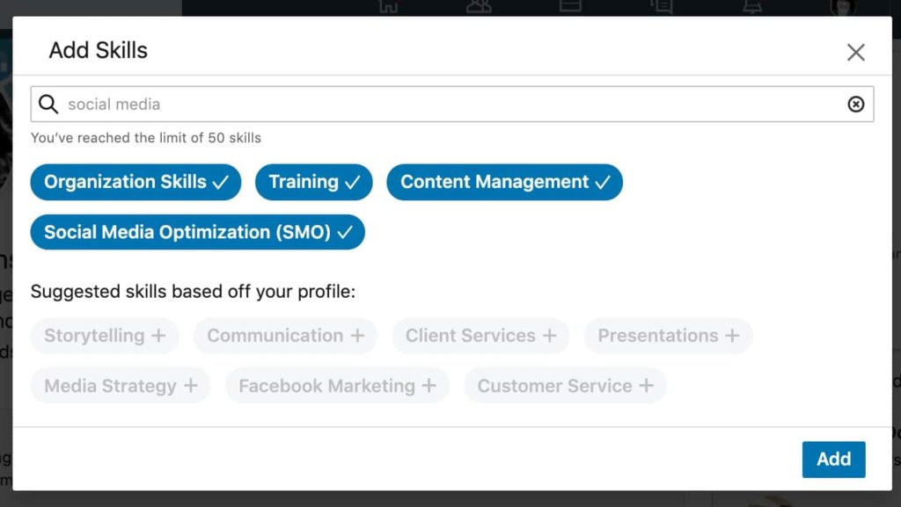Viewport: 901px width, 507px height.
Task: Close the Add Skills dialog
Action: point(855,53)
